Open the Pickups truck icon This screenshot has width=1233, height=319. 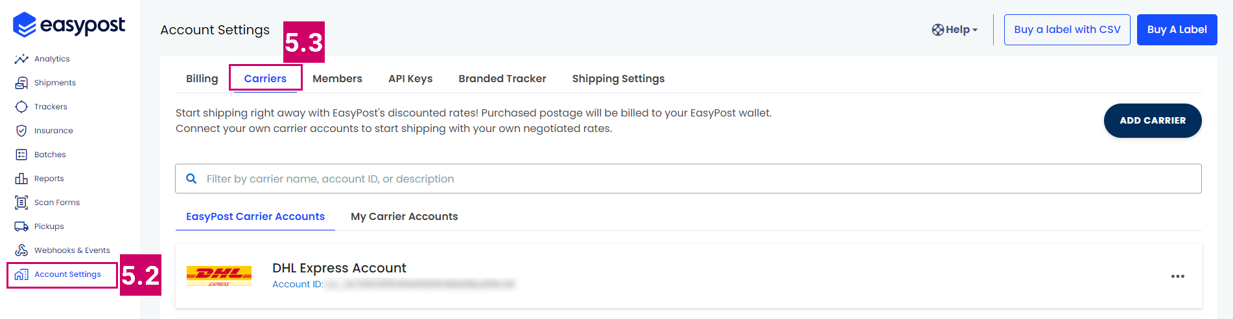pyautogui.click(x=21, y=226)
